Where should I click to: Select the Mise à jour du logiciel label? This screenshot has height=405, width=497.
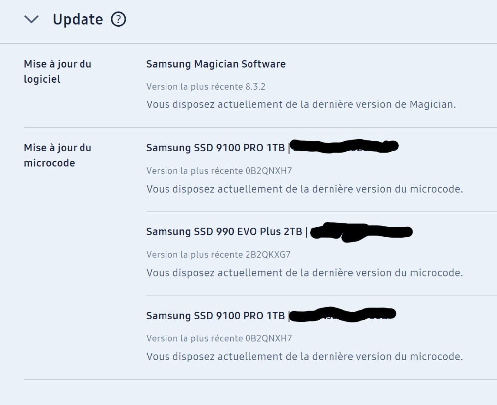57,71
